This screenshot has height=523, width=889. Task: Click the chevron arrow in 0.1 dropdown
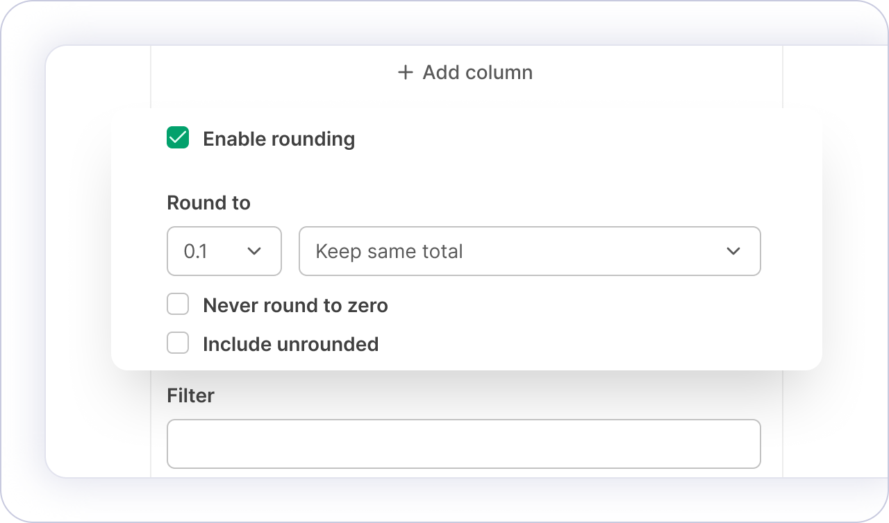point(254,251)
